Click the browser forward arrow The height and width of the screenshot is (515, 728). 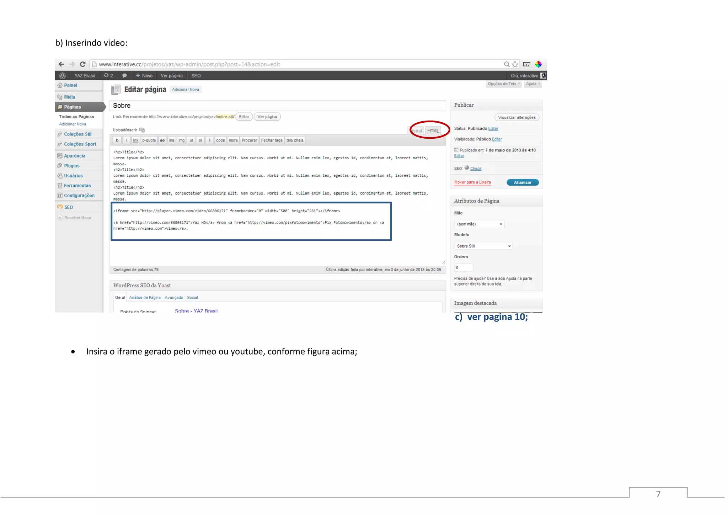[x=72, y=64]
